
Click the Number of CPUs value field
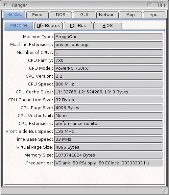[108, 53]
